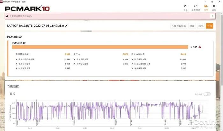
Task: Click the Essentials score 9 959
Action: [67, 54]
